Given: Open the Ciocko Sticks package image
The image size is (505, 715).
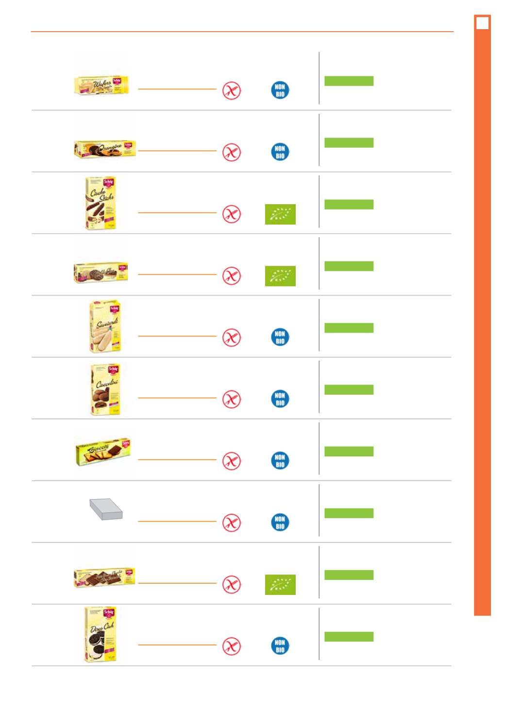Looking at the screenshot, I should point(101,203).
